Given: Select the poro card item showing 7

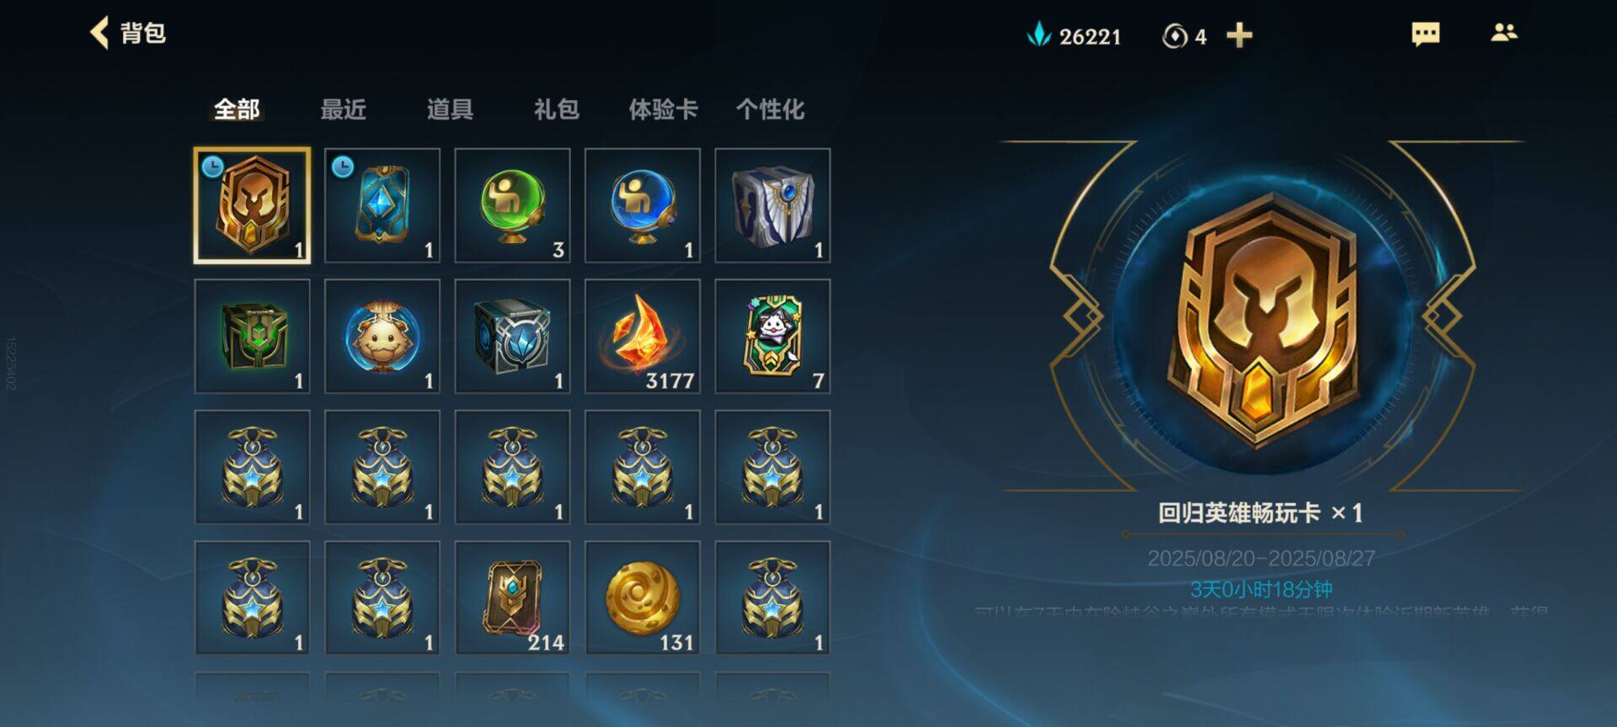Looking at the screenshot, I should point(772,337).
